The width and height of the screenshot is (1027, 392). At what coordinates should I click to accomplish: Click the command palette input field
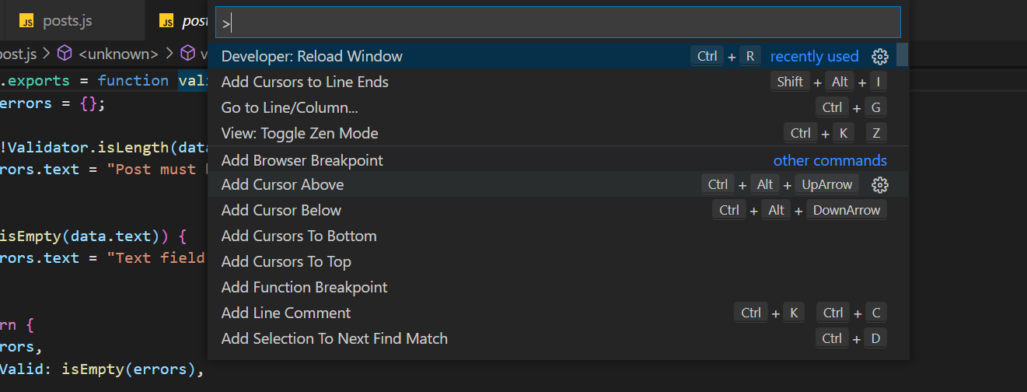click(x=558, y=23)
